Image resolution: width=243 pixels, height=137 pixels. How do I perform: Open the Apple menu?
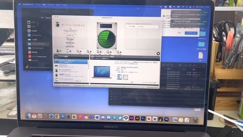(19, 4)
